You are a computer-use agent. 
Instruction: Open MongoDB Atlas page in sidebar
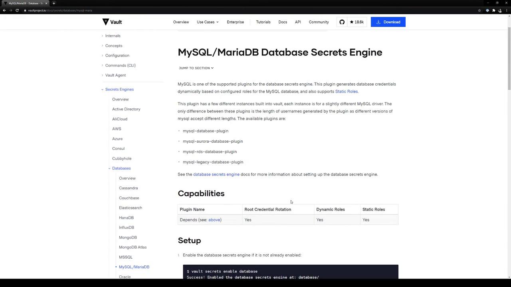click(x=133, y=247)
